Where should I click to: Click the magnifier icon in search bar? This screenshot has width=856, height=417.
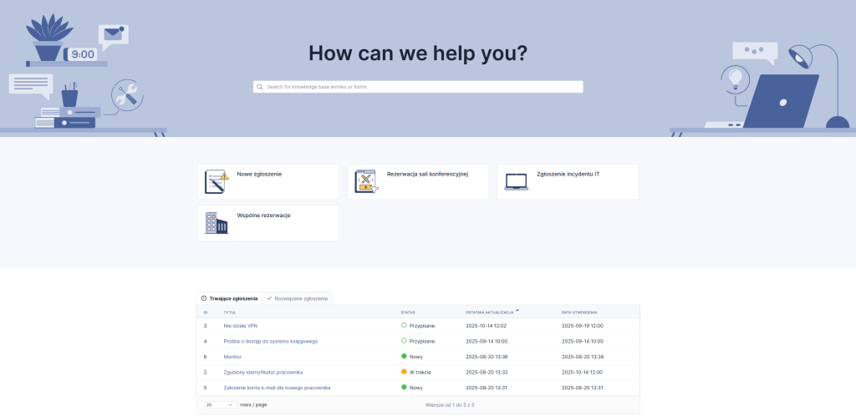click(x=260, y=87)
